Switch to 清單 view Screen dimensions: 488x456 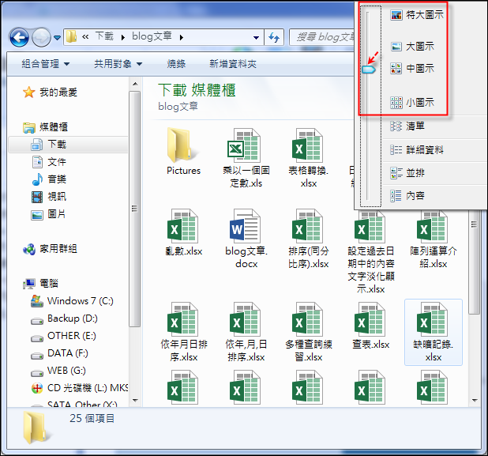[x=407, y=126]
